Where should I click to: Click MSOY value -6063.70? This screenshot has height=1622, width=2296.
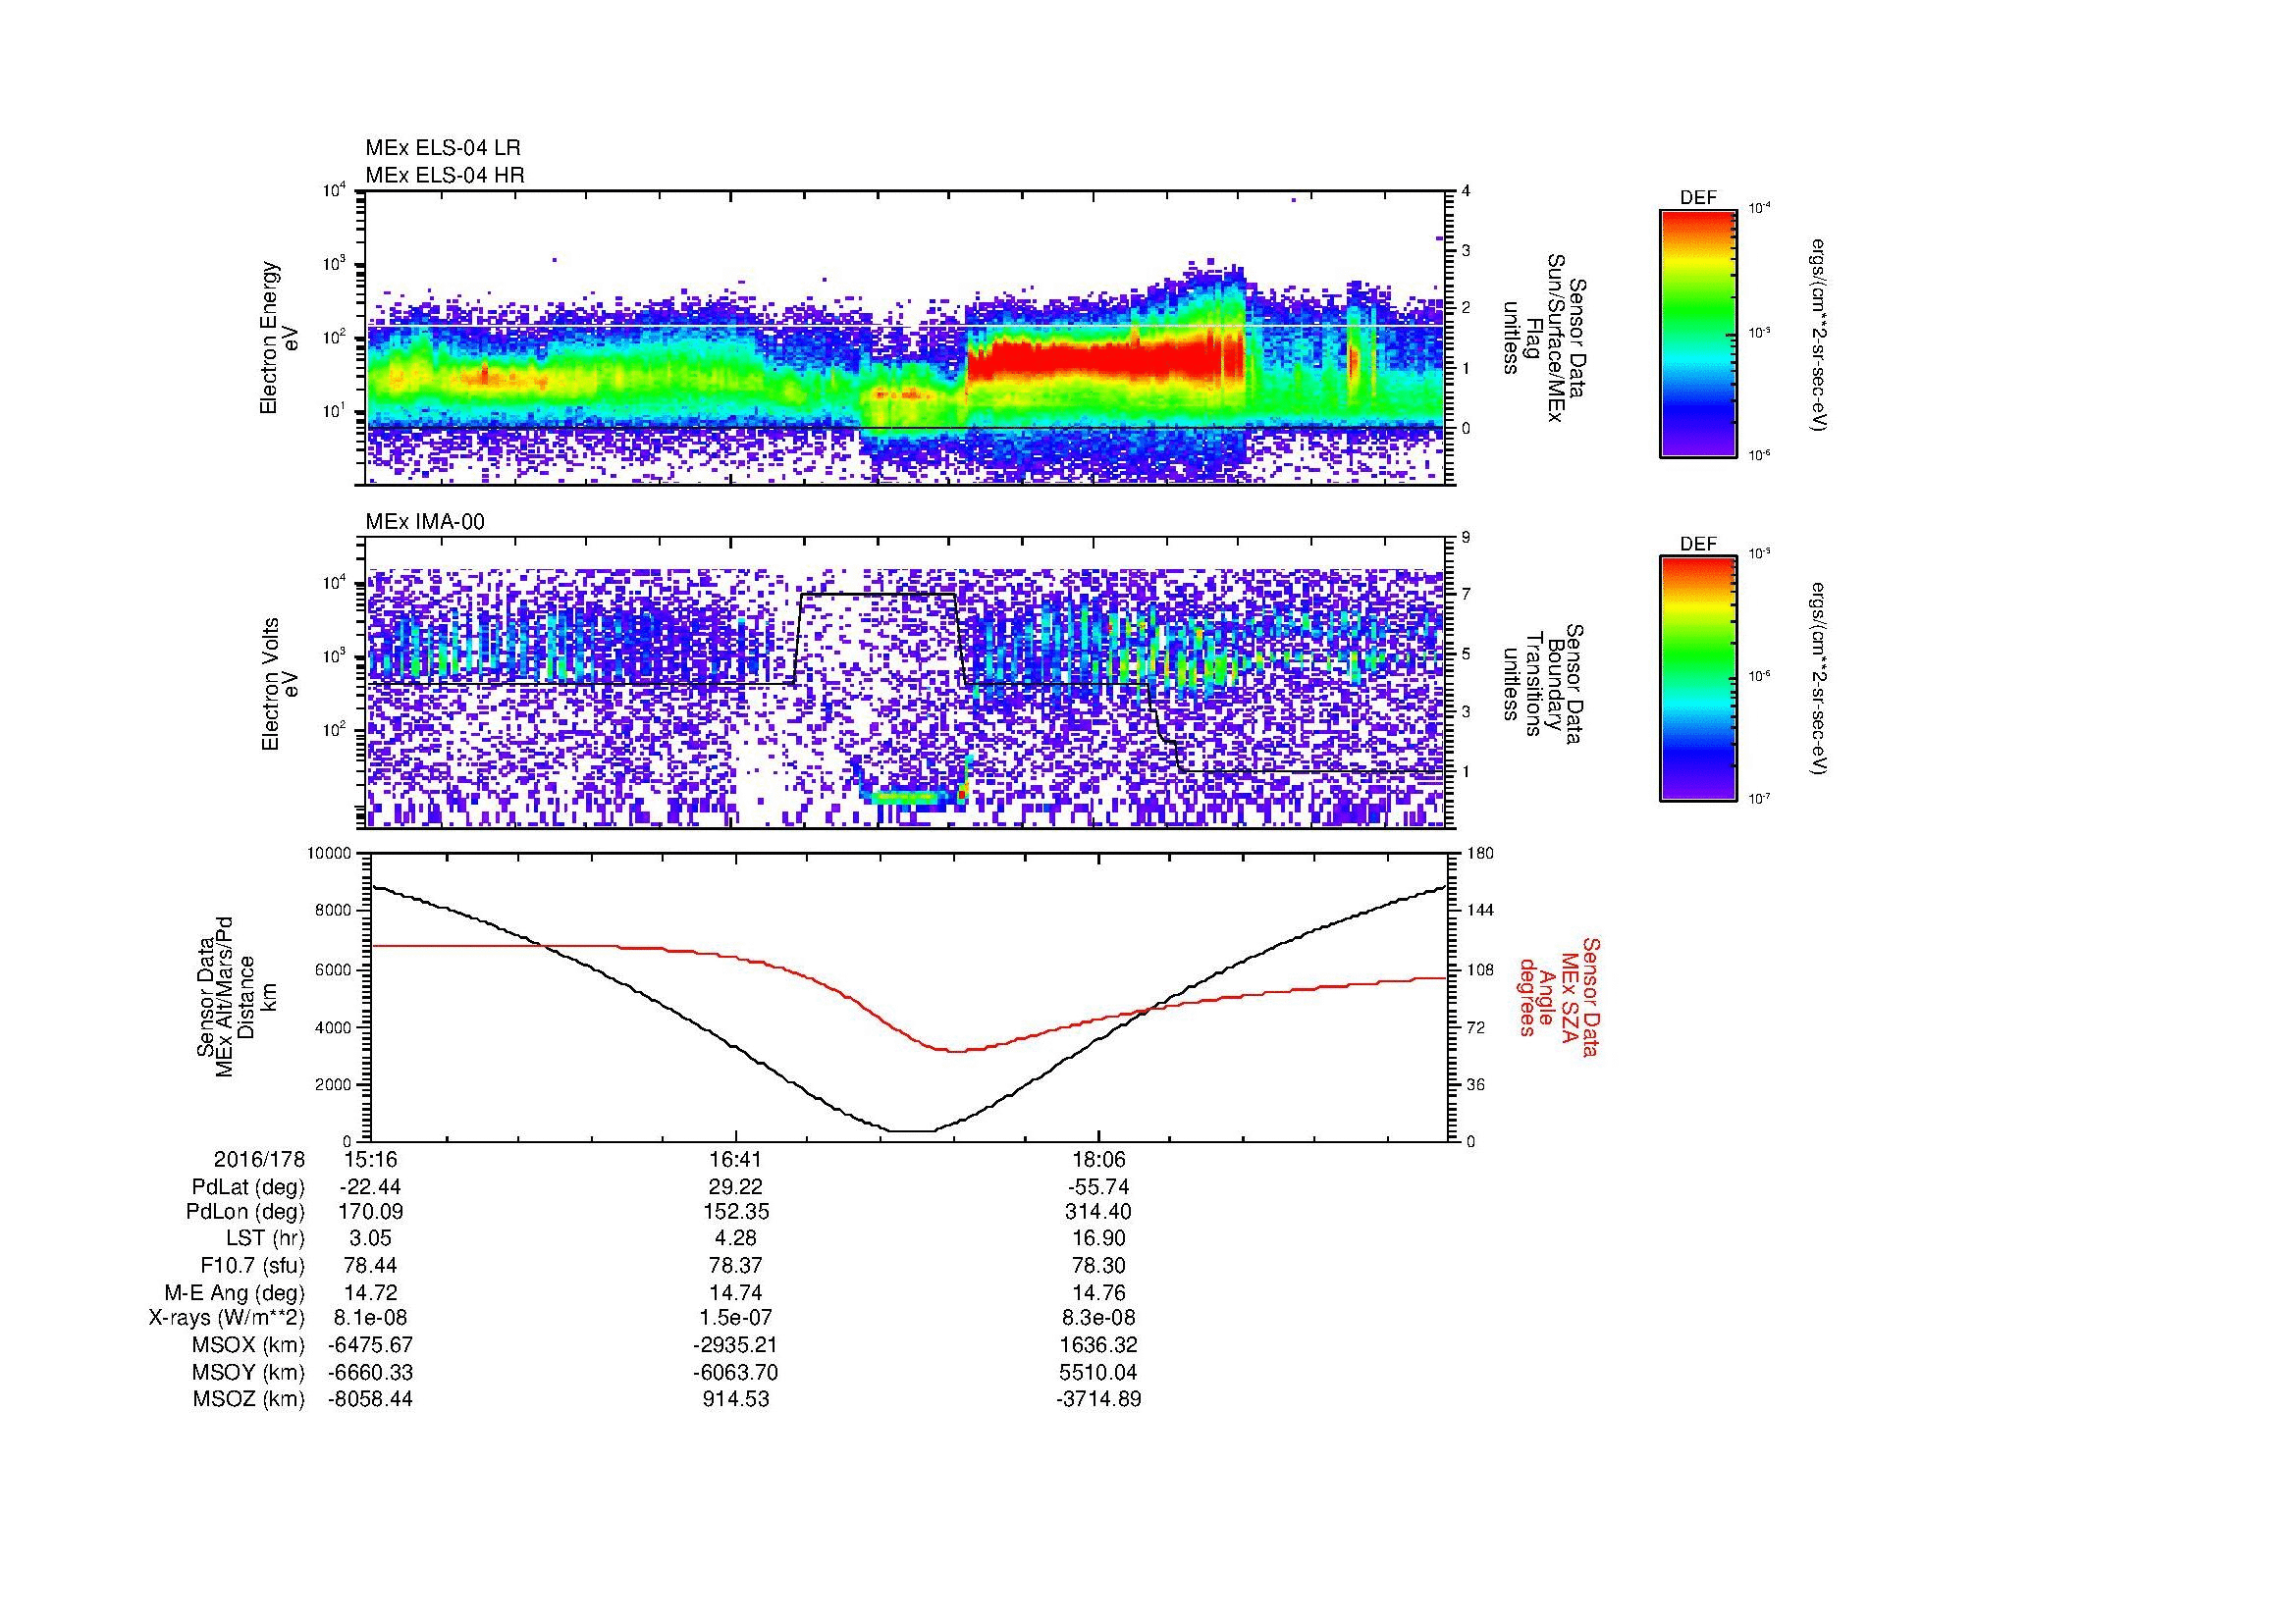tap(736, 1373)
